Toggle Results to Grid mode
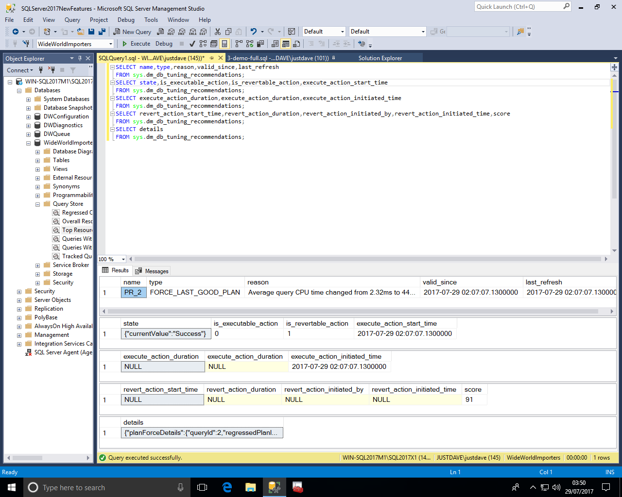The height and width of the screenshot is (497, 622). coord(286,44)
